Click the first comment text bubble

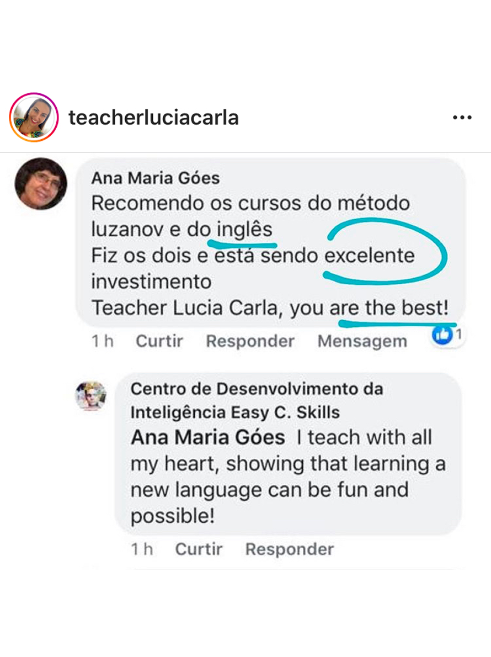271,243
